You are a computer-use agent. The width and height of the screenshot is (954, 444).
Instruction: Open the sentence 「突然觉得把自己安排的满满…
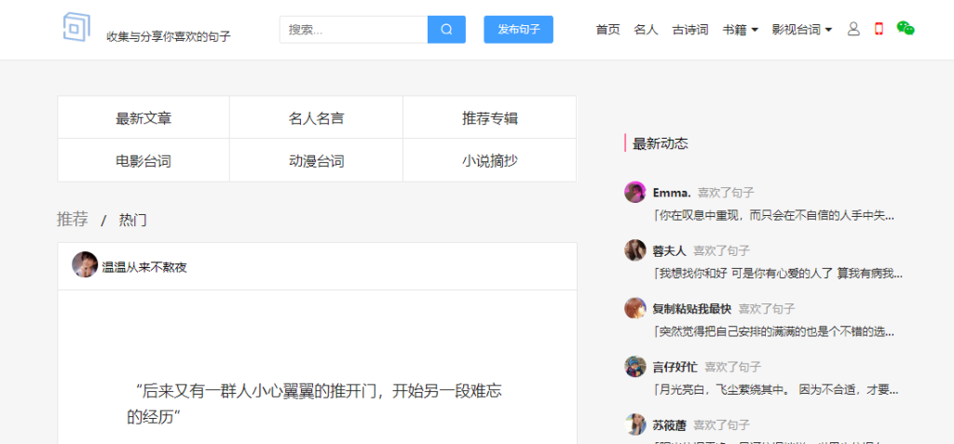tap(776, 331)
